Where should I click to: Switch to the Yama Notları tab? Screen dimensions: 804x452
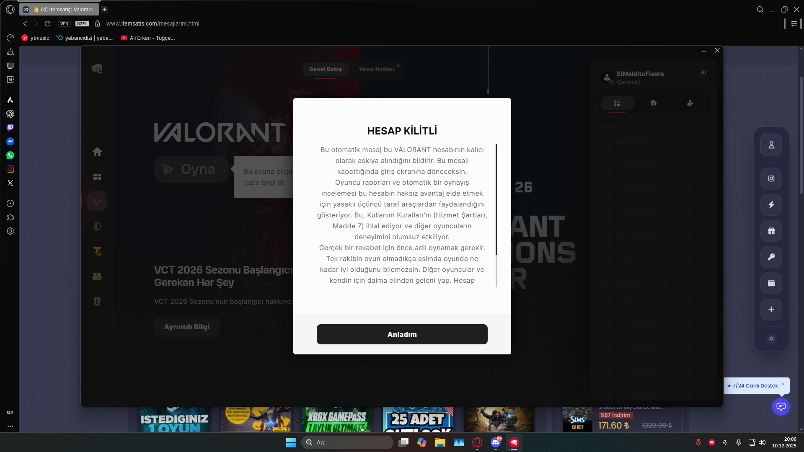click(377, 69)
